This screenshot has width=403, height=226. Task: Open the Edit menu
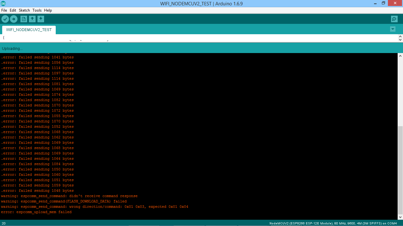[x=13, y=10]
